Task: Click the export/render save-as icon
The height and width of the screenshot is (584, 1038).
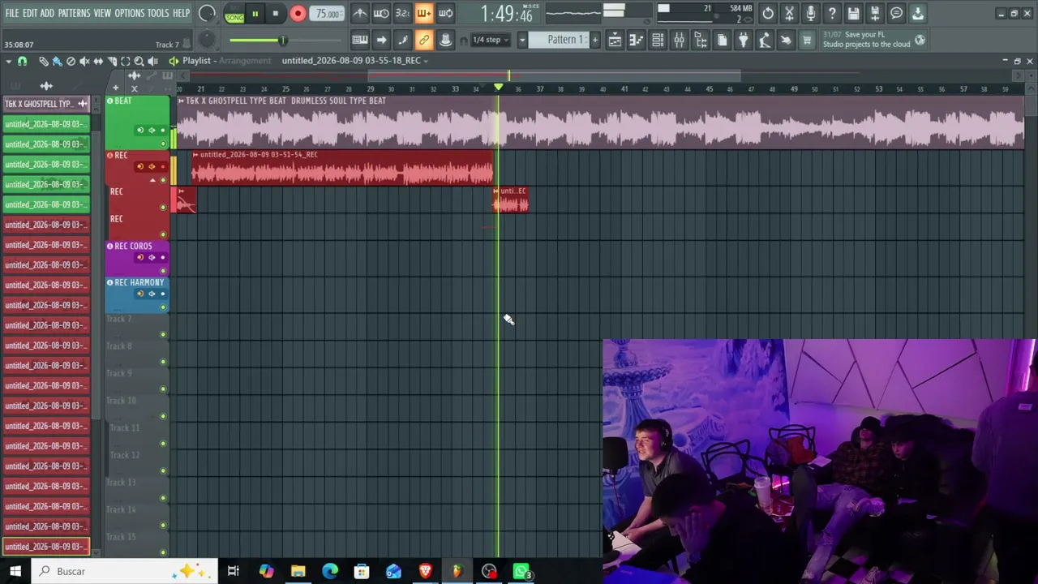Action: click(x=874, y=13)
